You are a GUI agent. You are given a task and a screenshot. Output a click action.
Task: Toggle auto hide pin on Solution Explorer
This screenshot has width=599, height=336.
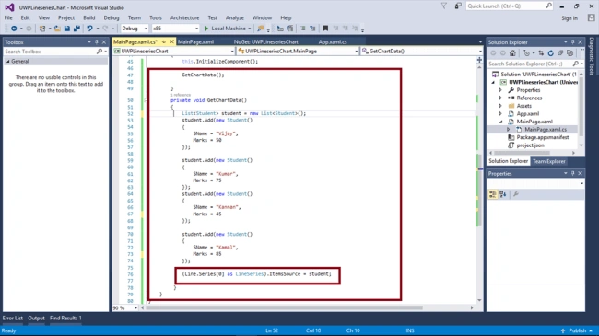click(572, 42)
